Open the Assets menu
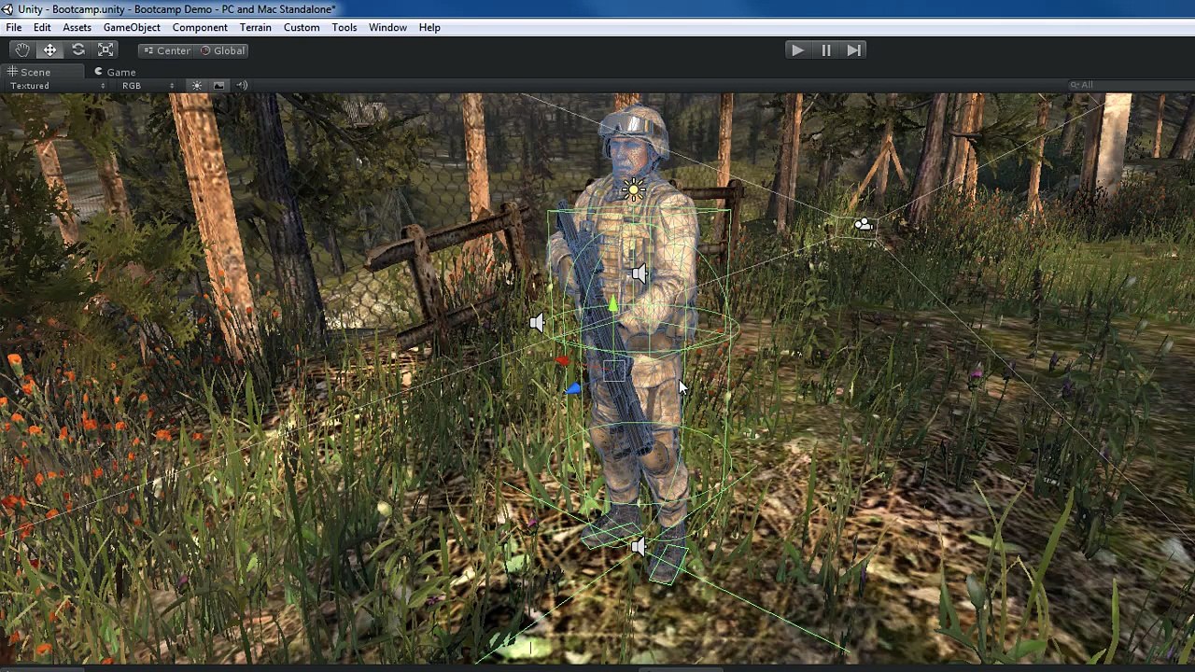Image resolution: width=1195 pixels, height=672 pixels. point(77,27)
